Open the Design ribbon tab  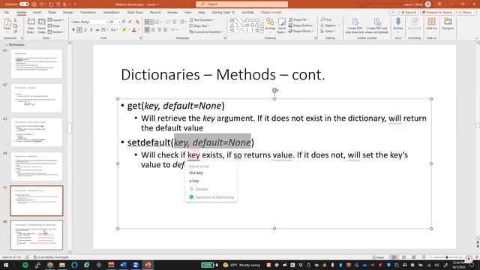coord(67,12)
